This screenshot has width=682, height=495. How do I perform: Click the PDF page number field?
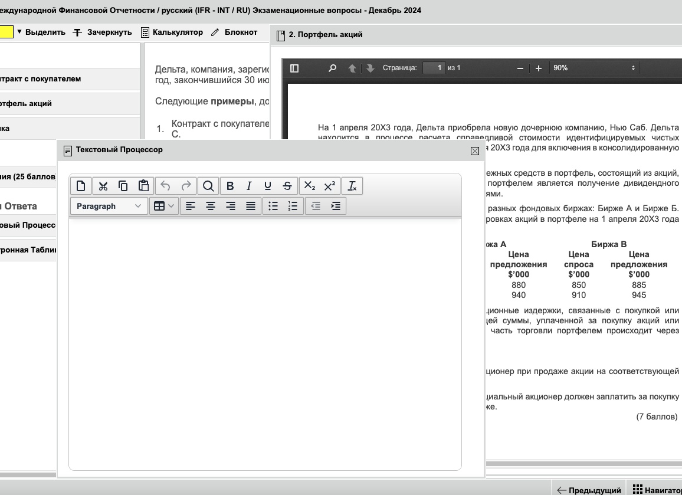click(434, 68)
